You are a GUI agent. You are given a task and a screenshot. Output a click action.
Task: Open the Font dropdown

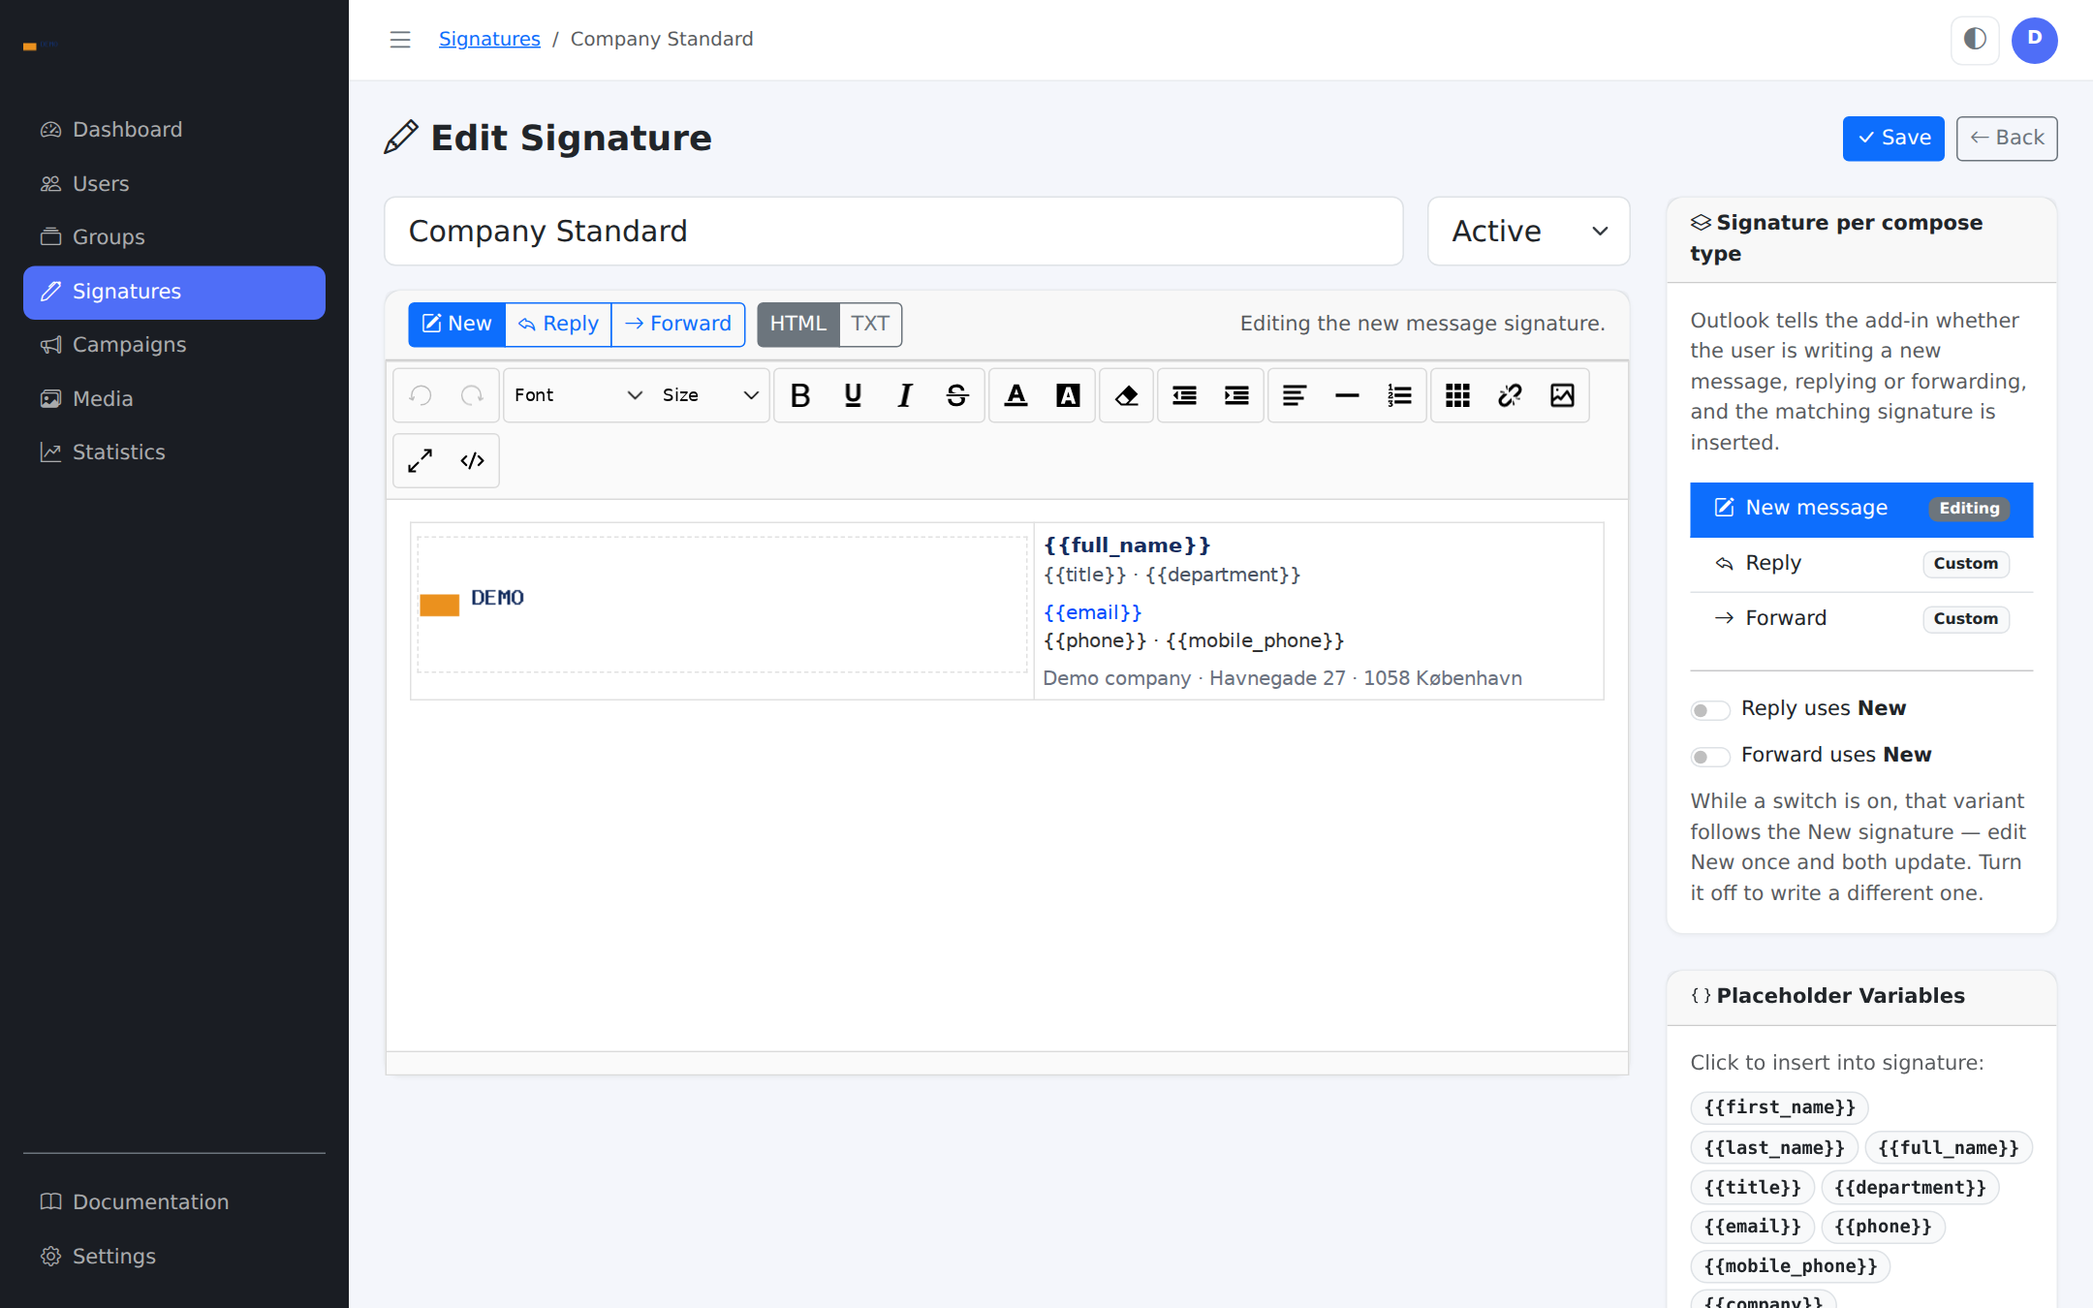pos(578,395)
